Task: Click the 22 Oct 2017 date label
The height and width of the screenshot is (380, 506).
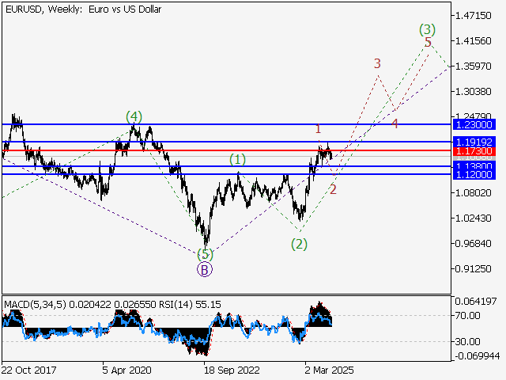Action: [28, 370]
